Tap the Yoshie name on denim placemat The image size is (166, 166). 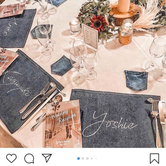pos(109,123)
